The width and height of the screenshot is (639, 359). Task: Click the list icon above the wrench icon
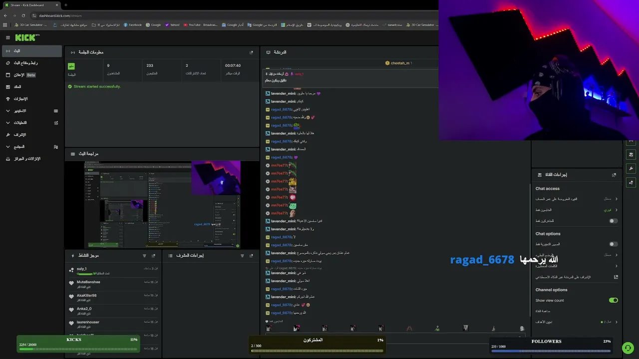(x=631, y=155)
